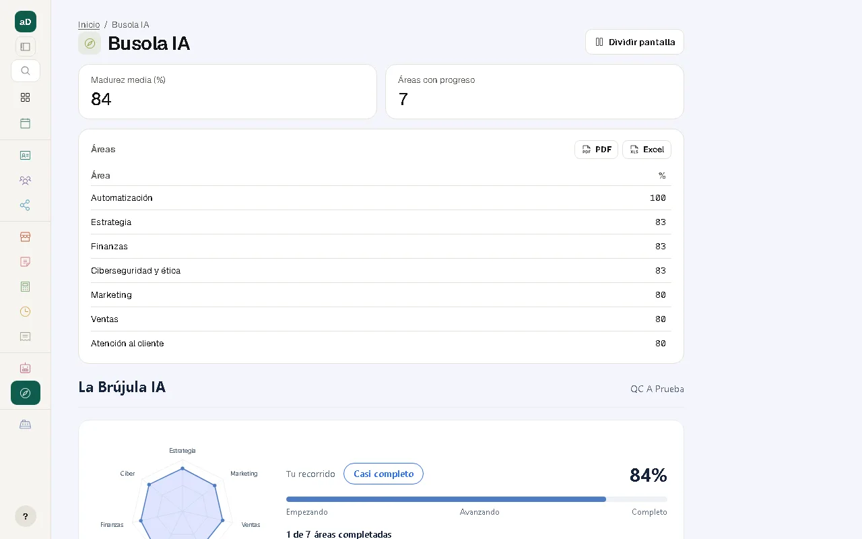Open the cash register icon in the sidebar
Screen dimensions: 862x539
tap(26, 424)
